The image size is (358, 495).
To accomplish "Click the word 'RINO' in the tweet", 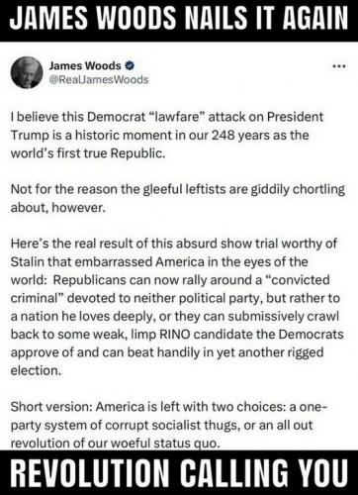I will 175,335.
